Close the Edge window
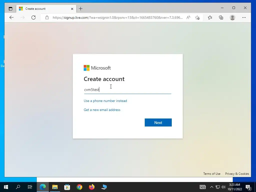256x192 pixels. point(245,8)
